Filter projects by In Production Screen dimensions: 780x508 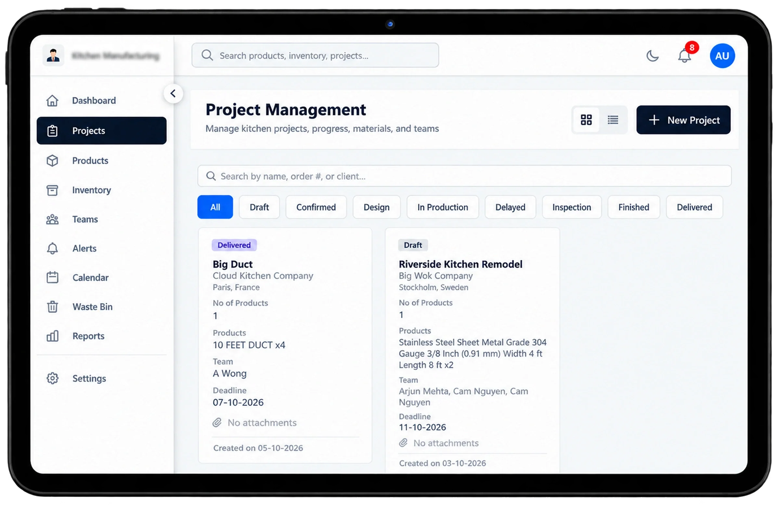coord(442,207)
